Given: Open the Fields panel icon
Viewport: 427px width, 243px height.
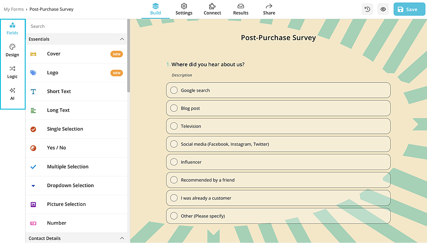Looking at the screenshot, I should click(x=12, y=29).
